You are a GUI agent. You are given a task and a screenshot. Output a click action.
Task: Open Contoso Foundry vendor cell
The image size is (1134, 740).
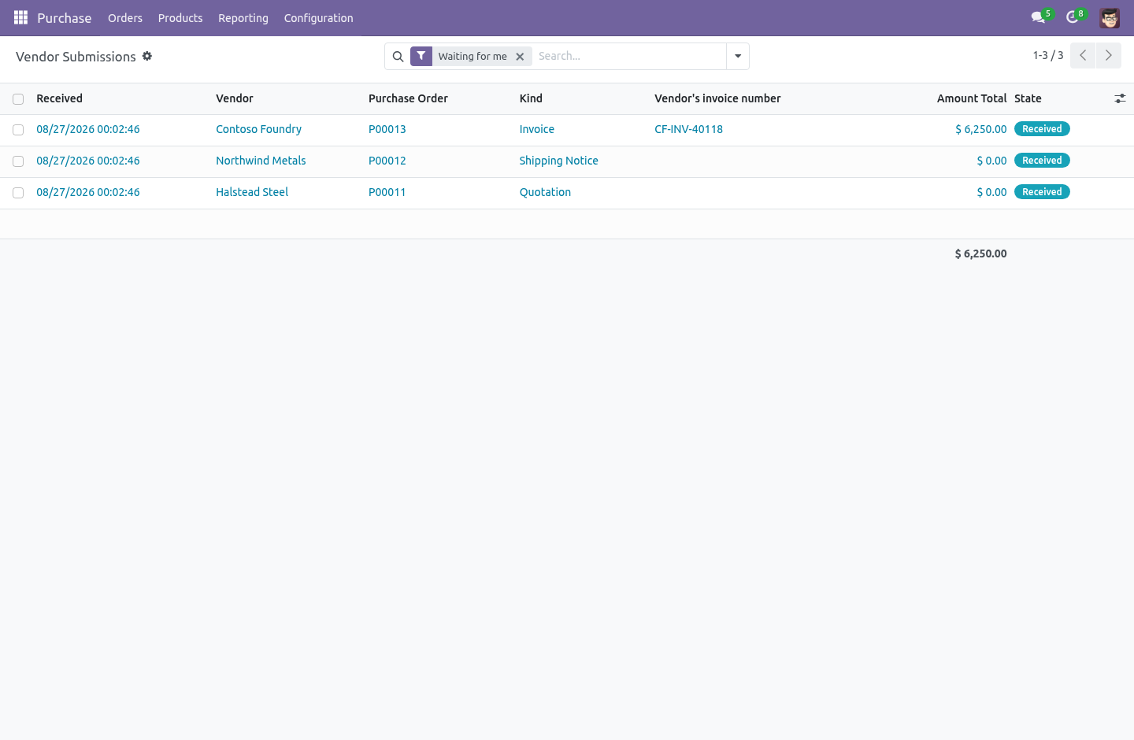(x=258, y=129)
